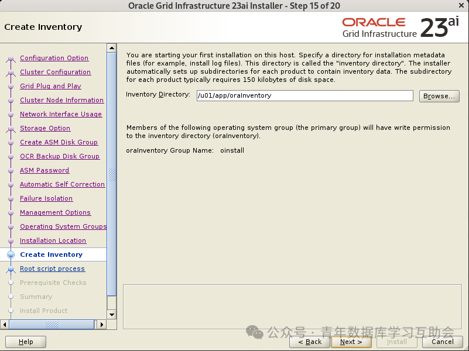The image size is (469, 351).
Task: Go to Root script process step
Action: tap(52, 269)
